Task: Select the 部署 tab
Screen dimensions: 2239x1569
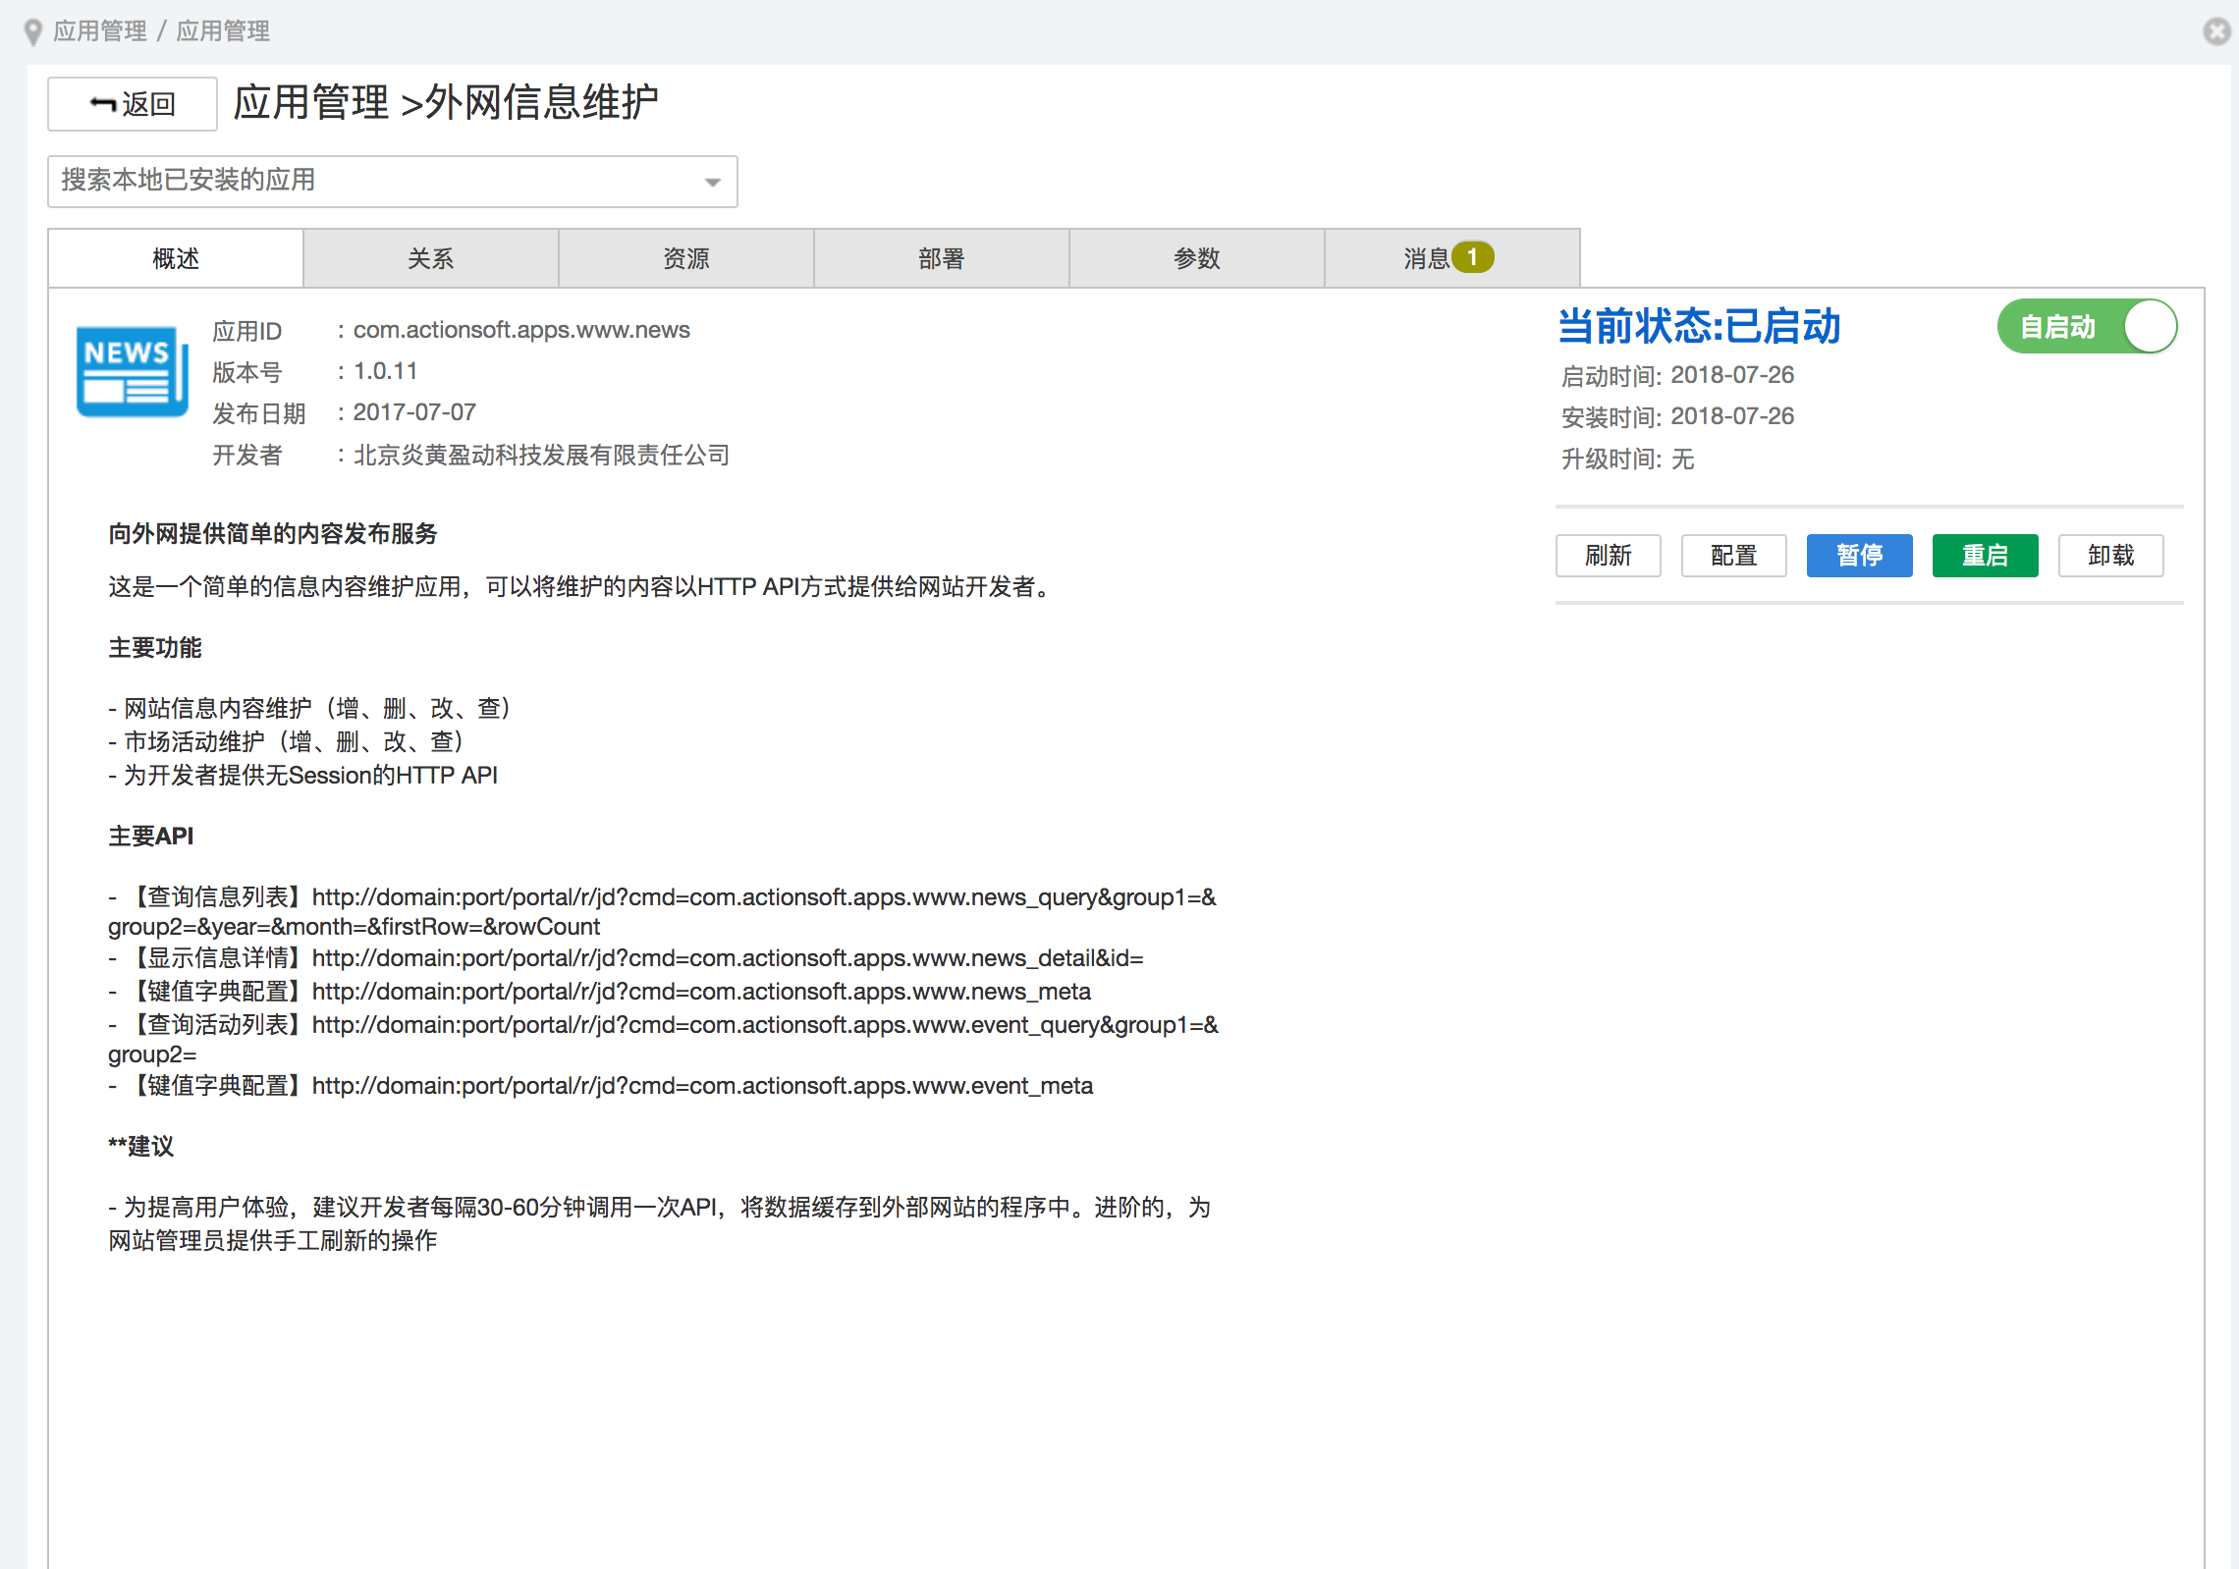Action: (x=942, y=259)
